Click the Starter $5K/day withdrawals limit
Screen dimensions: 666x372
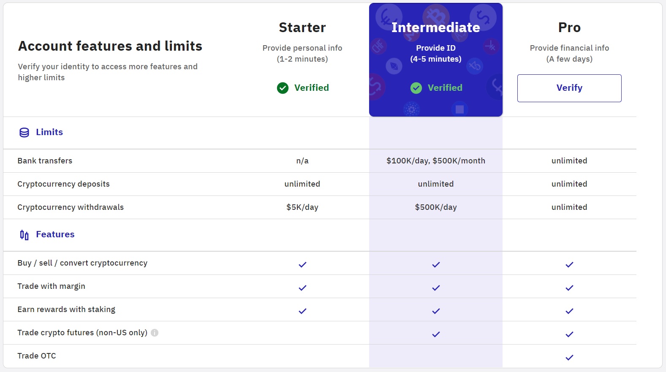pos(302,207)
